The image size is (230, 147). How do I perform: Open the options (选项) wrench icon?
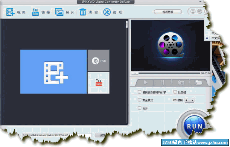pos(107,12)
